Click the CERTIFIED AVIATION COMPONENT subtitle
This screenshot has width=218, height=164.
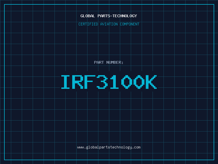point(109,24)
